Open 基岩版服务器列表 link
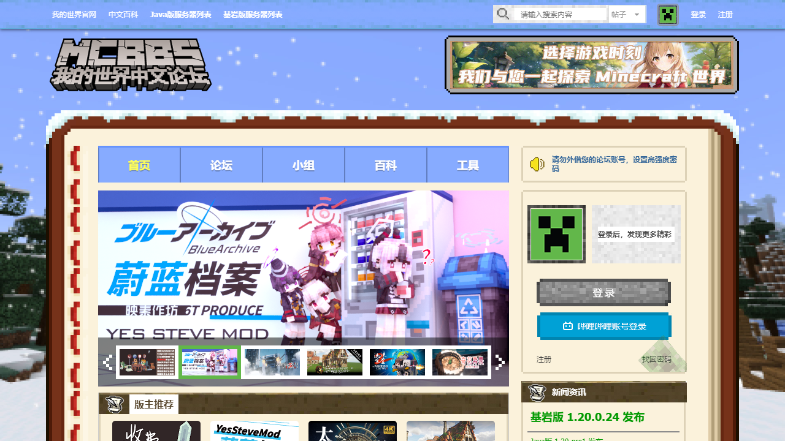This screenshot has width=785, height=441. click(x=253, y=15)
